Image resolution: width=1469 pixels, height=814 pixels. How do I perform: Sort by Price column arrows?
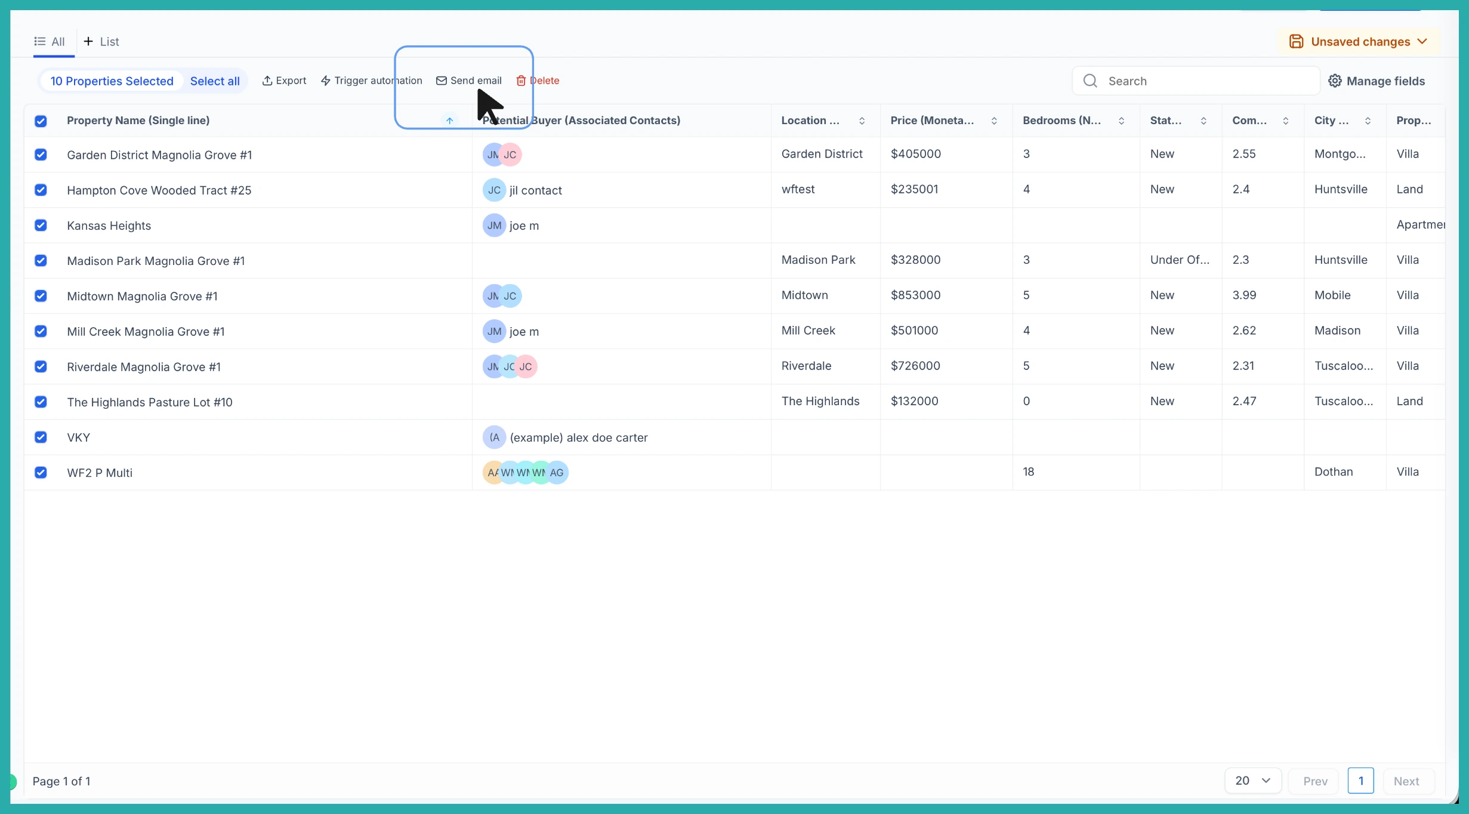[994, 121]
